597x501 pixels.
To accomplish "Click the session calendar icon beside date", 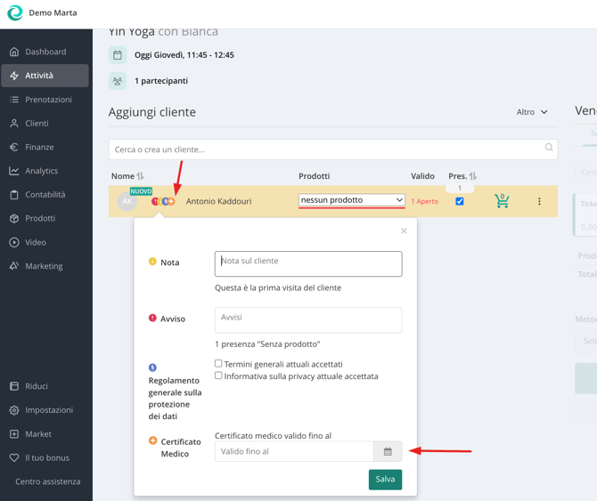I will [118, 55].
